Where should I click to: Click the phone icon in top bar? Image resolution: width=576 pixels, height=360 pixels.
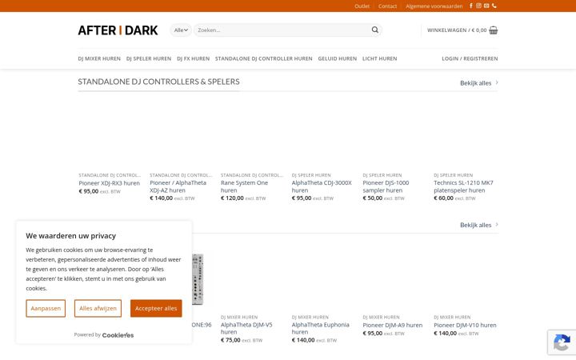click(x=494, y=6)
